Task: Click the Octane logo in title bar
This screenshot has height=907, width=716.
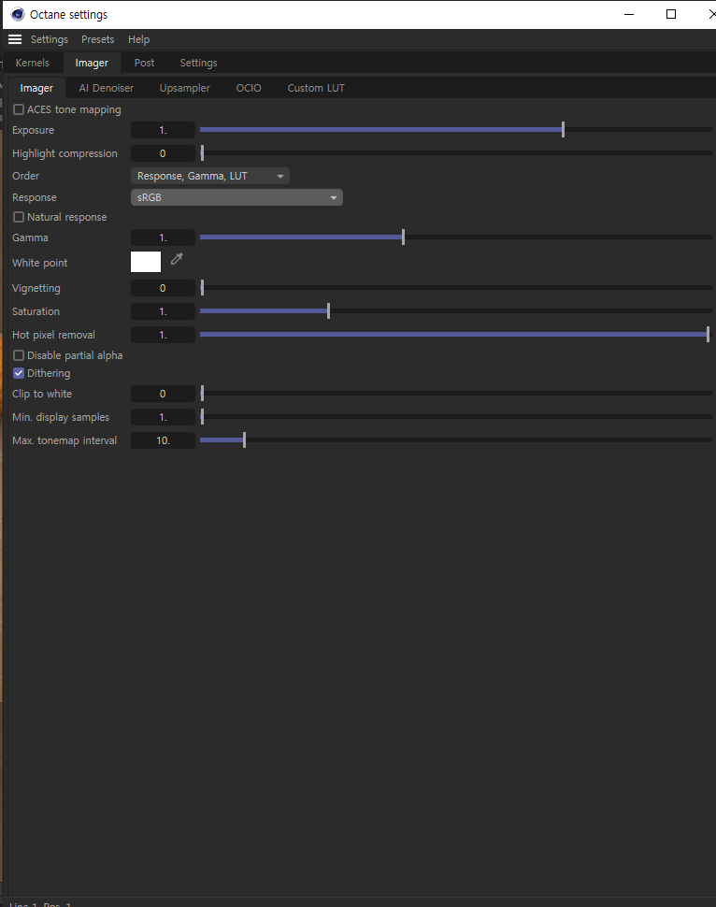Action: 17,14
